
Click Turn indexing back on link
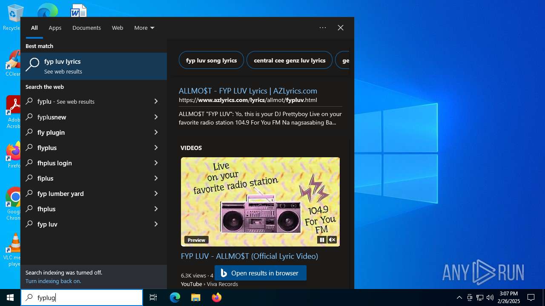[53, 281]
